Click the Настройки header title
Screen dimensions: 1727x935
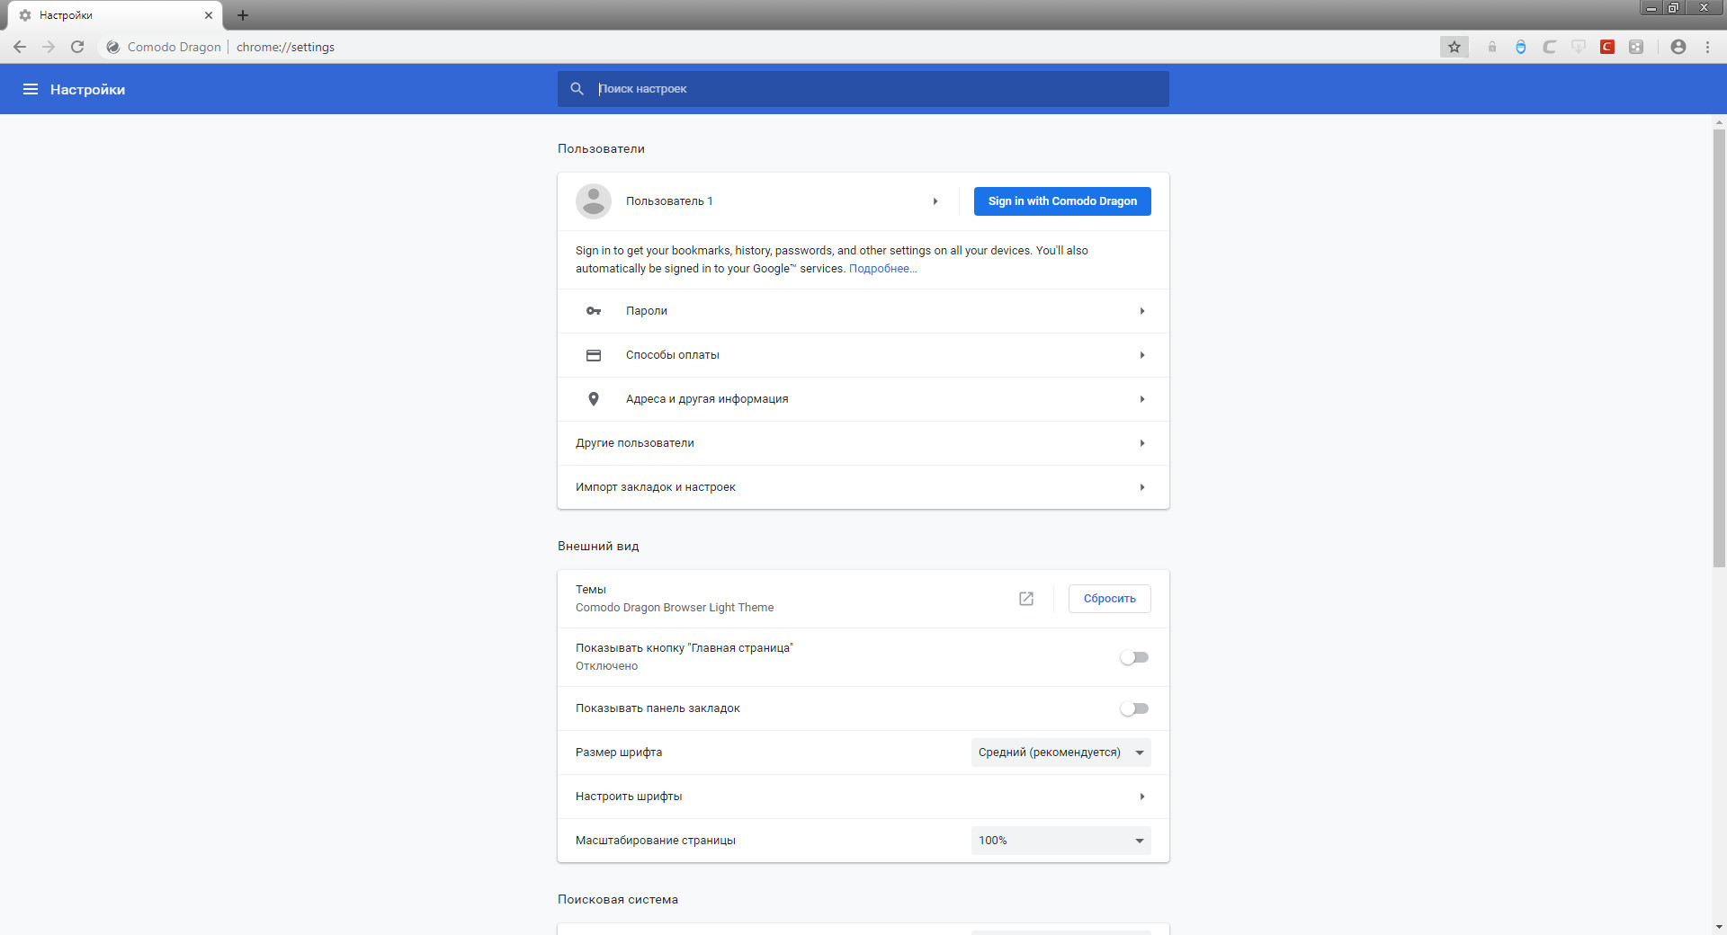click(87, 89)
